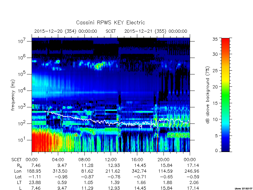Click the 'L' row label

tap(20, 188)
